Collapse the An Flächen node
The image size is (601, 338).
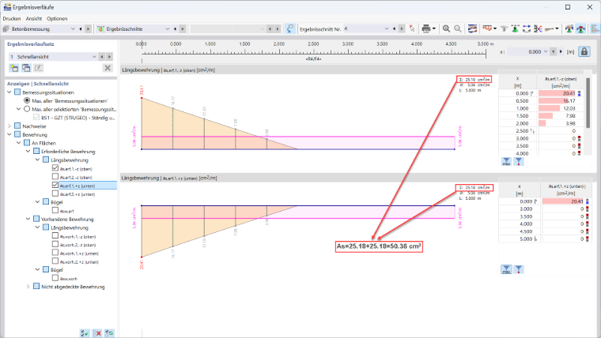[x=19, y=143]
